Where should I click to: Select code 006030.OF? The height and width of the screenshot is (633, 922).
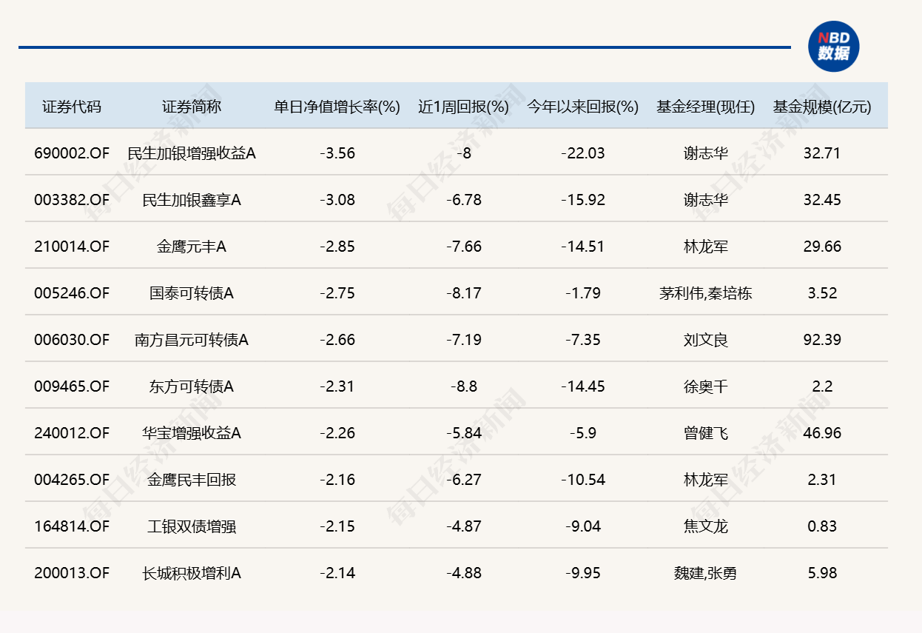[x=72, y=340]
